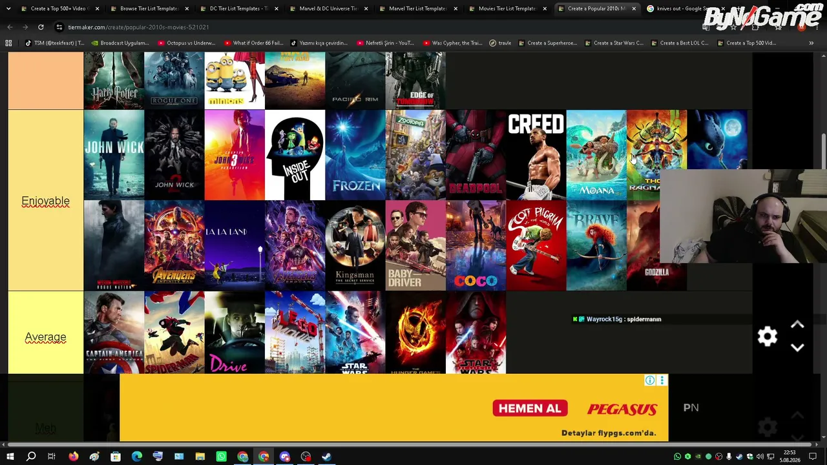The width and height of the screenshot is (827, 465).
Task: Launch Firefox from the taskbar
Action: [73, 457]
